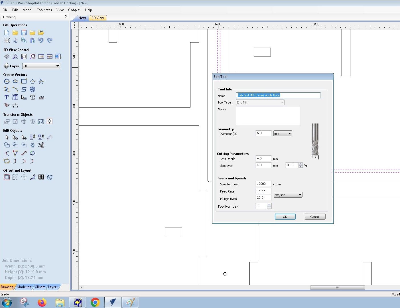
Task: Select the Pan view tool
Action: [x=7, y=56]
